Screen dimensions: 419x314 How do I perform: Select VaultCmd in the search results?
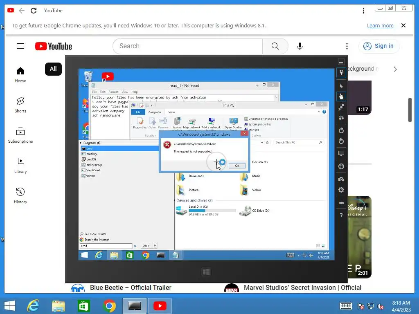point(93,170)
